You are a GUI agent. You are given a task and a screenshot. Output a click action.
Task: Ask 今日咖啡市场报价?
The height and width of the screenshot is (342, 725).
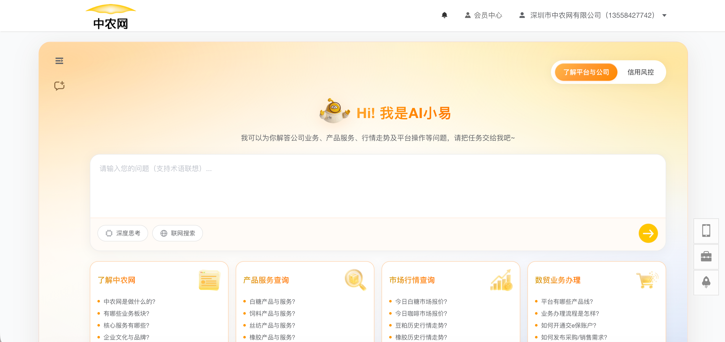(x=421, y=313)
